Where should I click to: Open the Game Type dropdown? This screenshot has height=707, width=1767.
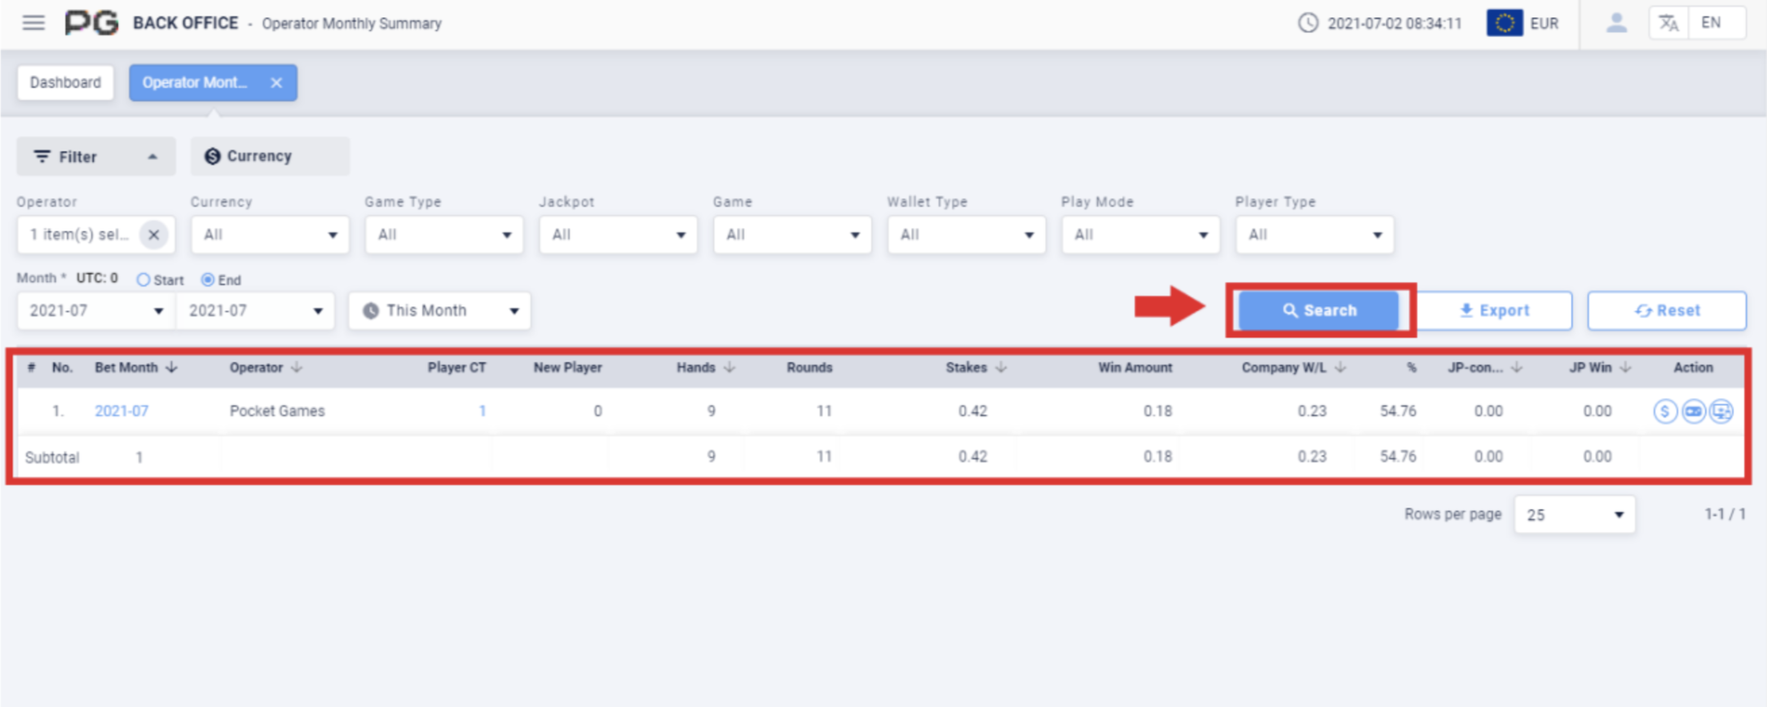point(444,235)
